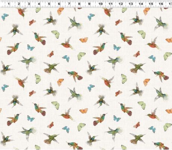Click the ruler number 4
This screenshot has width=172, height=150.
click(39, 4)
